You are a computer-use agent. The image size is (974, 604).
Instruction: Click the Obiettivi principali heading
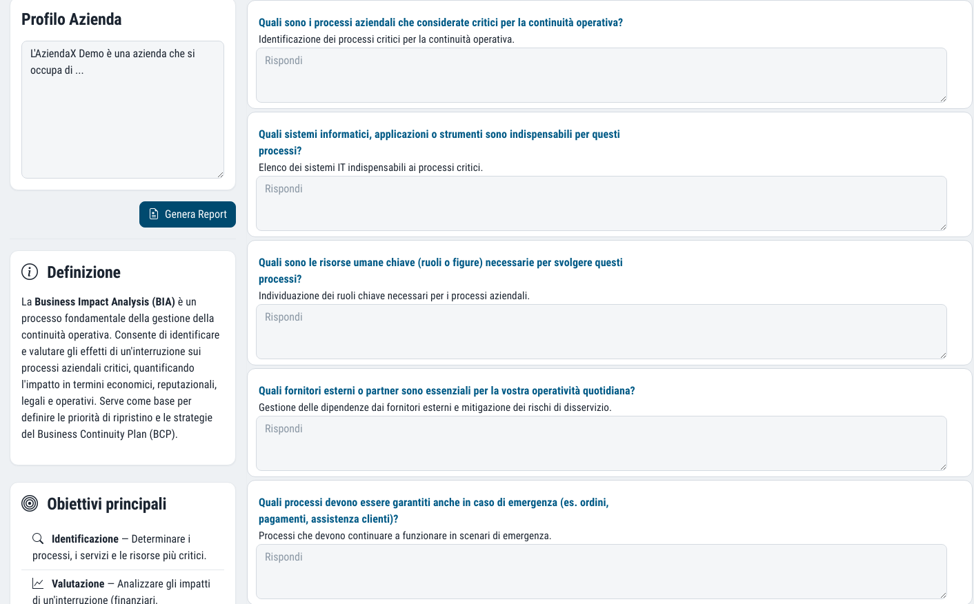pyautogui.click(x=107, y=504)
